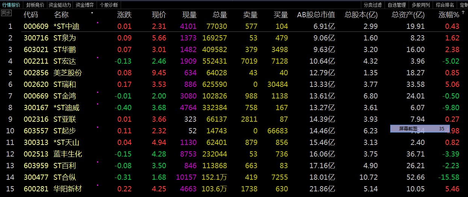Click the 分类过滤 button
The image size is (468, 197).
tap(373, 5)
